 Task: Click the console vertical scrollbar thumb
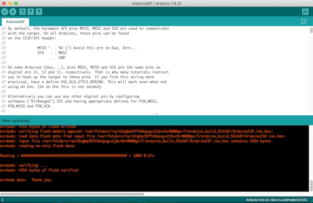[311, 186]
